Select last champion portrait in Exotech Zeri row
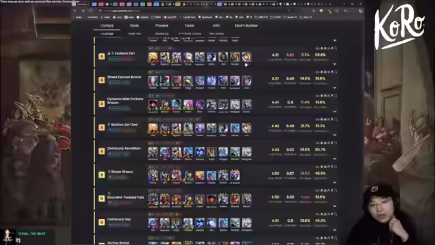This screenshot has height=245, width=435. [246, 57]
